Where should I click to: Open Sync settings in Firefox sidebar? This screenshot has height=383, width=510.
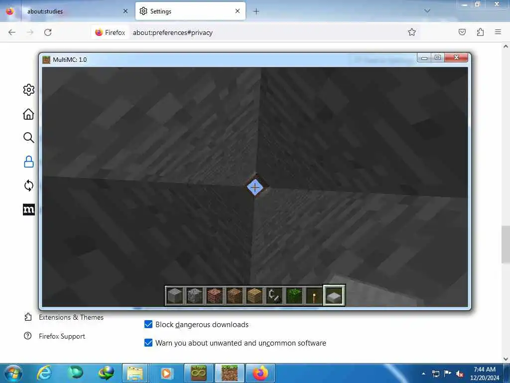pos(28,186)
